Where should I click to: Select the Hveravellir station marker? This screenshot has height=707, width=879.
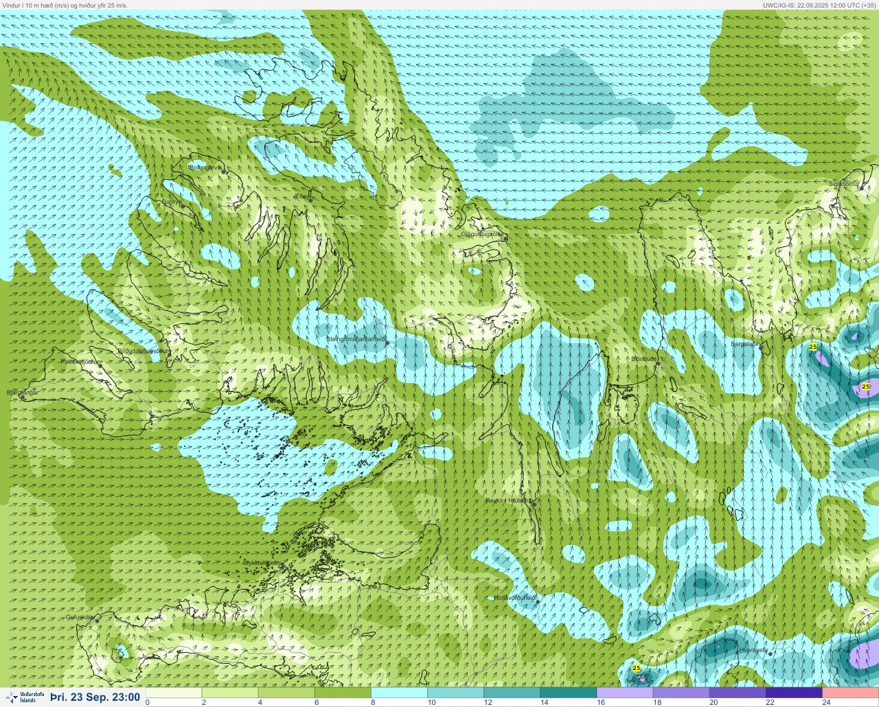point(770,654)
